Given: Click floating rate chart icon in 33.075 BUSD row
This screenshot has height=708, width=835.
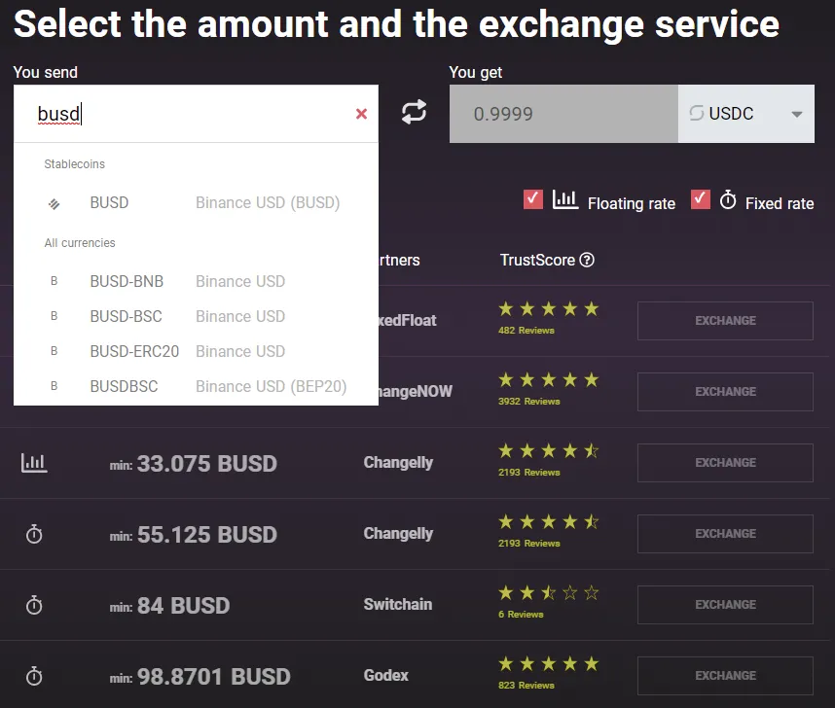Looking at the screenshot, I should click(34, 463).
